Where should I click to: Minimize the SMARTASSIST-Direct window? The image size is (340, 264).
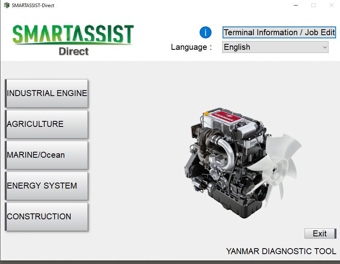[x=296, y=5]
